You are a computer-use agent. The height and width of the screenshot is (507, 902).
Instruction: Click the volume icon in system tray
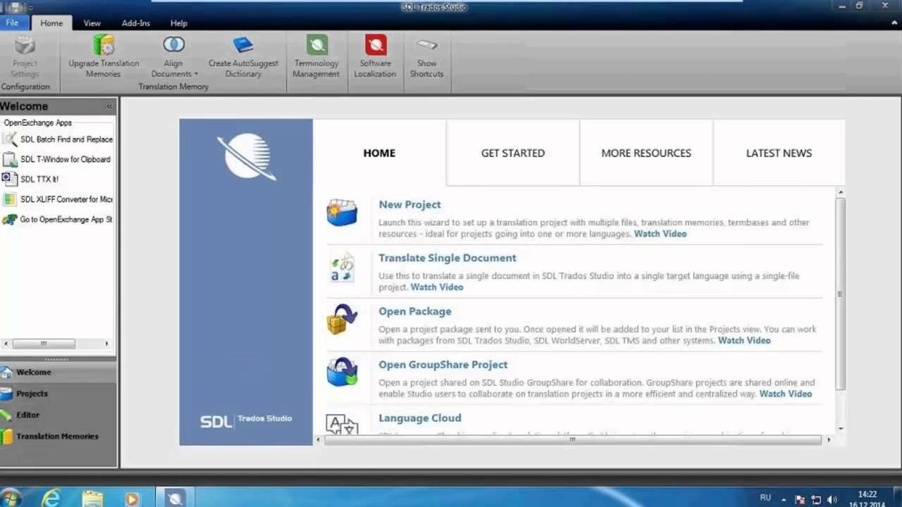[x=832, y=499]
